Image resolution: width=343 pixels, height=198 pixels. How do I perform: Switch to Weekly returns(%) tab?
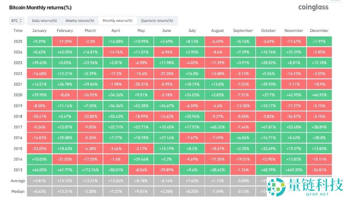[80, 21]
